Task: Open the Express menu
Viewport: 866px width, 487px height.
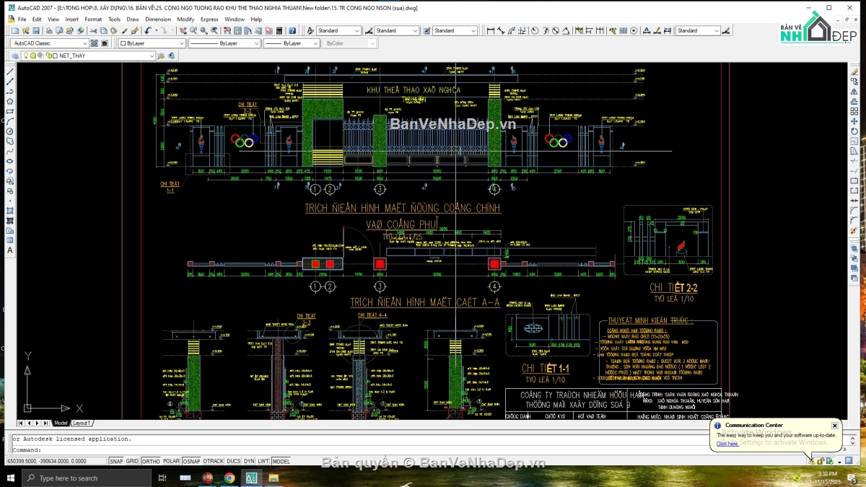Action: tap(209, 19)
